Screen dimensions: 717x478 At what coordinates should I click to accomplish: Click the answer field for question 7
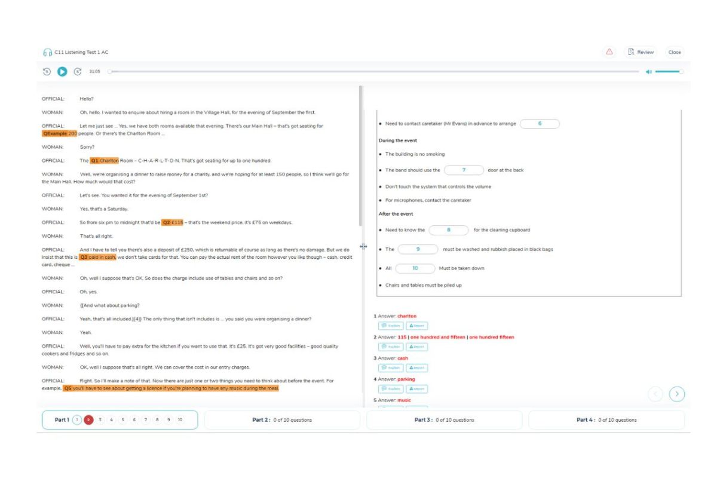click(x=464, y=170)
